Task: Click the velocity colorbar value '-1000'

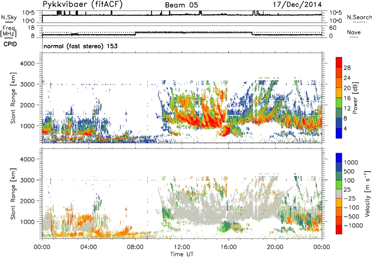Action: click(353, 225)
